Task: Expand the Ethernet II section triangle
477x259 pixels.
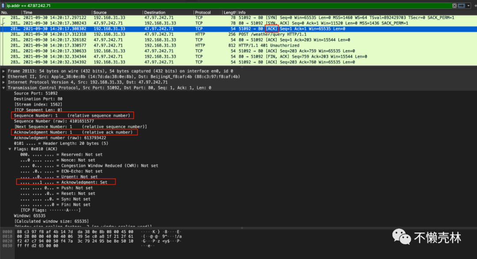Action: click(4, 77)
